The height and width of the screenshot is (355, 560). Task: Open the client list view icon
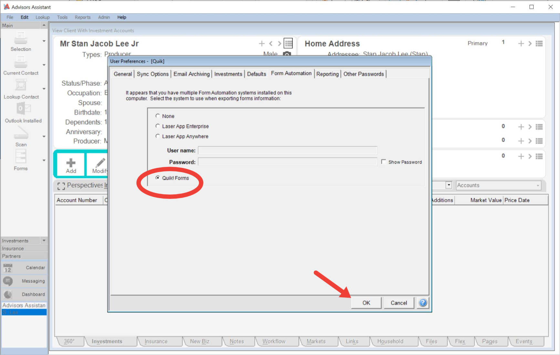[288, 43]
